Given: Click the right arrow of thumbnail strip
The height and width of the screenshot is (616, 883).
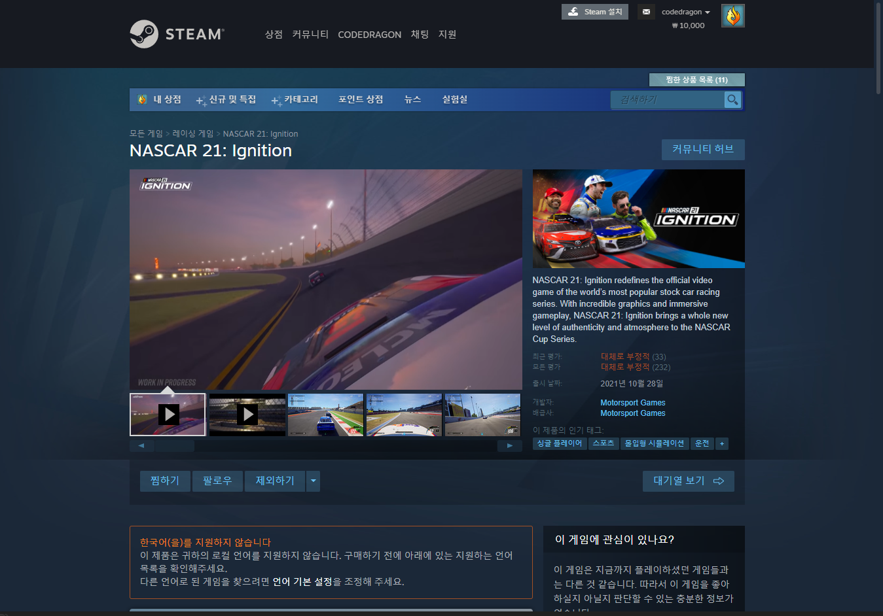Looking at the screenshot, I should point(510,445).
